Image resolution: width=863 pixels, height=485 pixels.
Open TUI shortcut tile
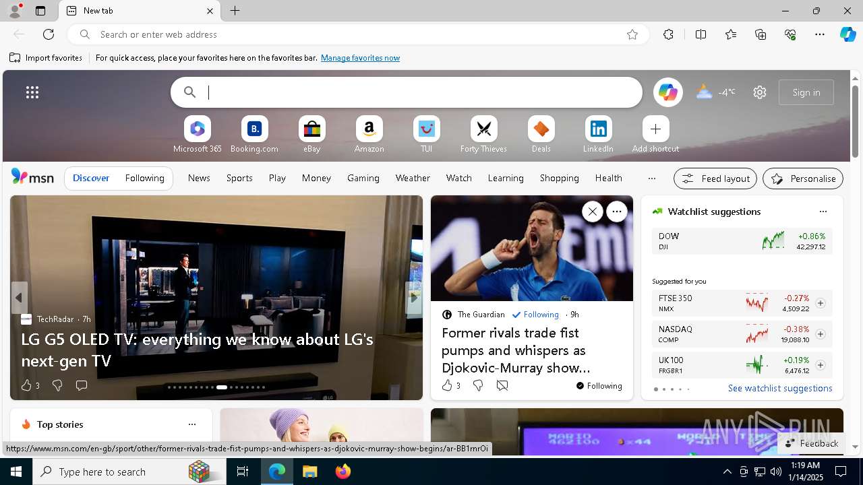(426, 135)
